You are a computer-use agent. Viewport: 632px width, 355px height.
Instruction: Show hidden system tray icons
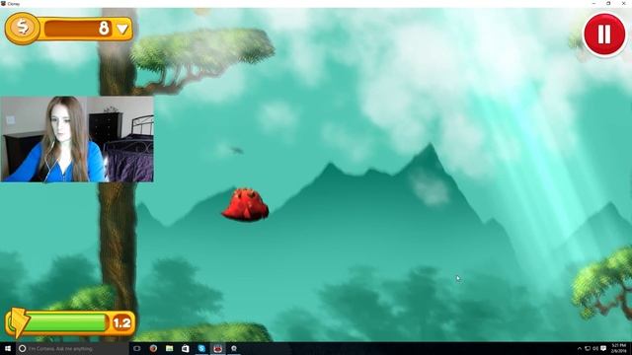coord(580,348)
